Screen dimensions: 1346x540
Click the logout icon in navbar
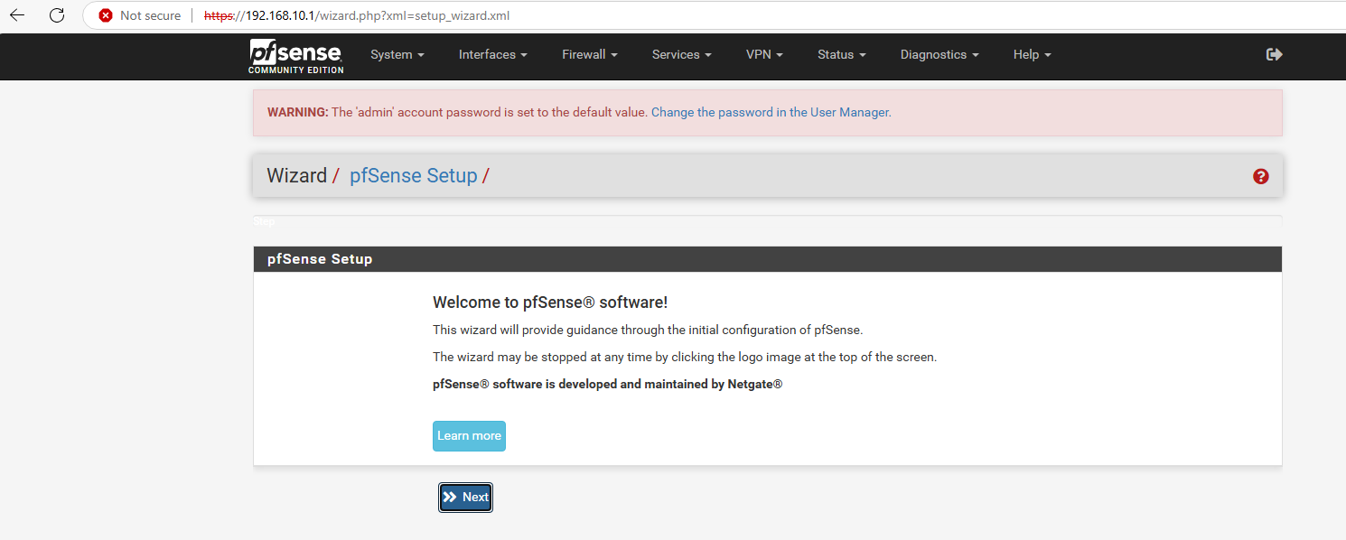pos(1275,54)
